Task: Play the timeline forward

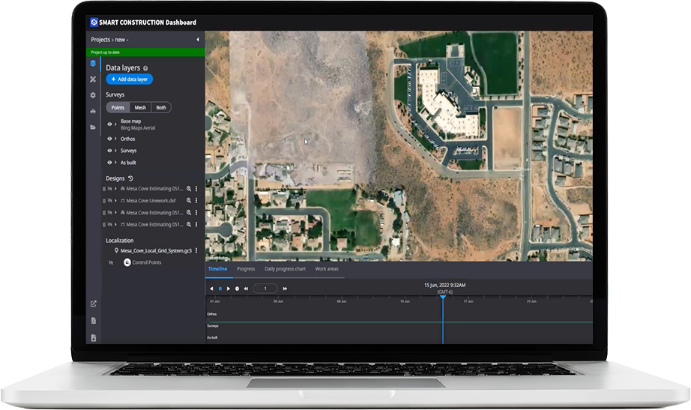Action: pos(229,289)
